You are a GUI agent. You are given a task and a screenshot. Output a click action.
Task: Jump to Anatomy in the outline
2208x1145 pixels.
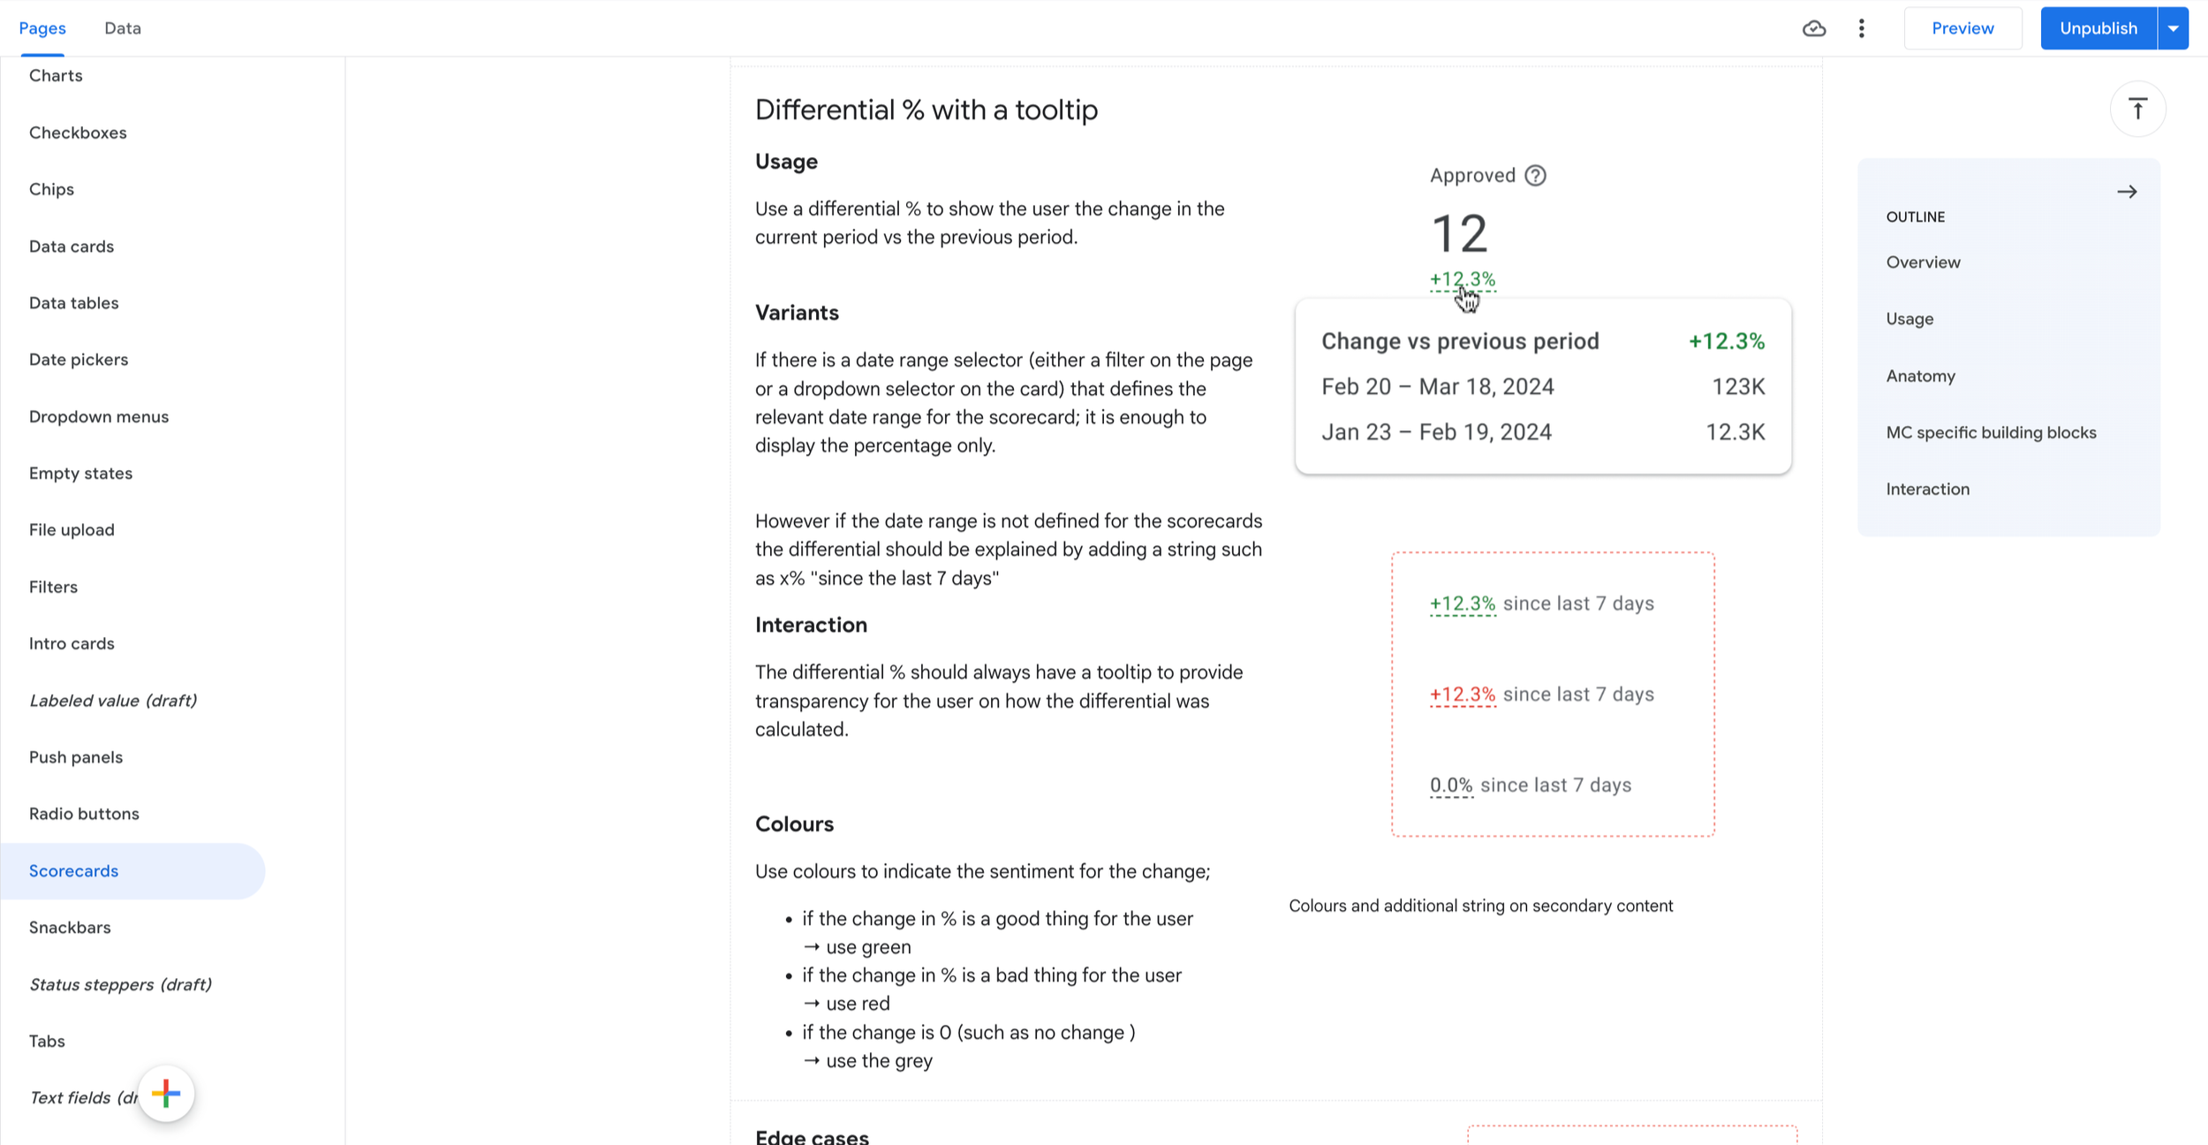click(1921, 376)
